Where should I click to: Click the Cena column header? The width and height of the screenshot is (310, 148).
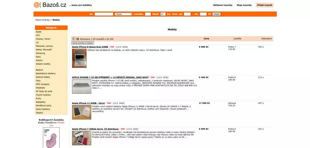(206, 39)
